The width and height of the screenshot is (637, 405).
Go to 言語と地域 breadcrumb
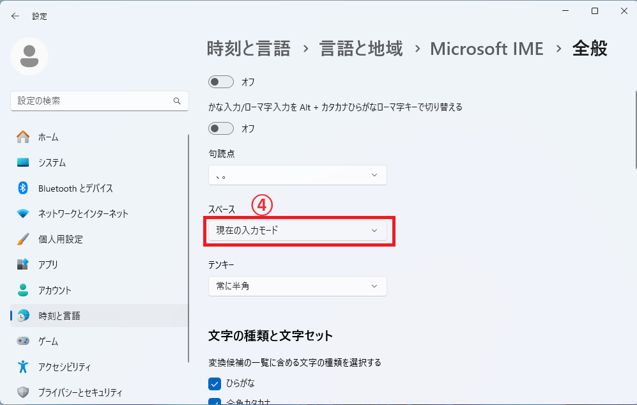[361, 49]
